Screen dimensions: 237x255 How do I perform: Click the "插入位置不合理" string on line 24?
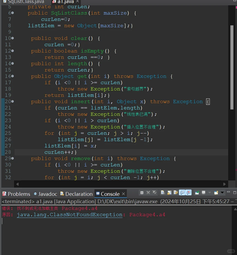click(141, 127)
